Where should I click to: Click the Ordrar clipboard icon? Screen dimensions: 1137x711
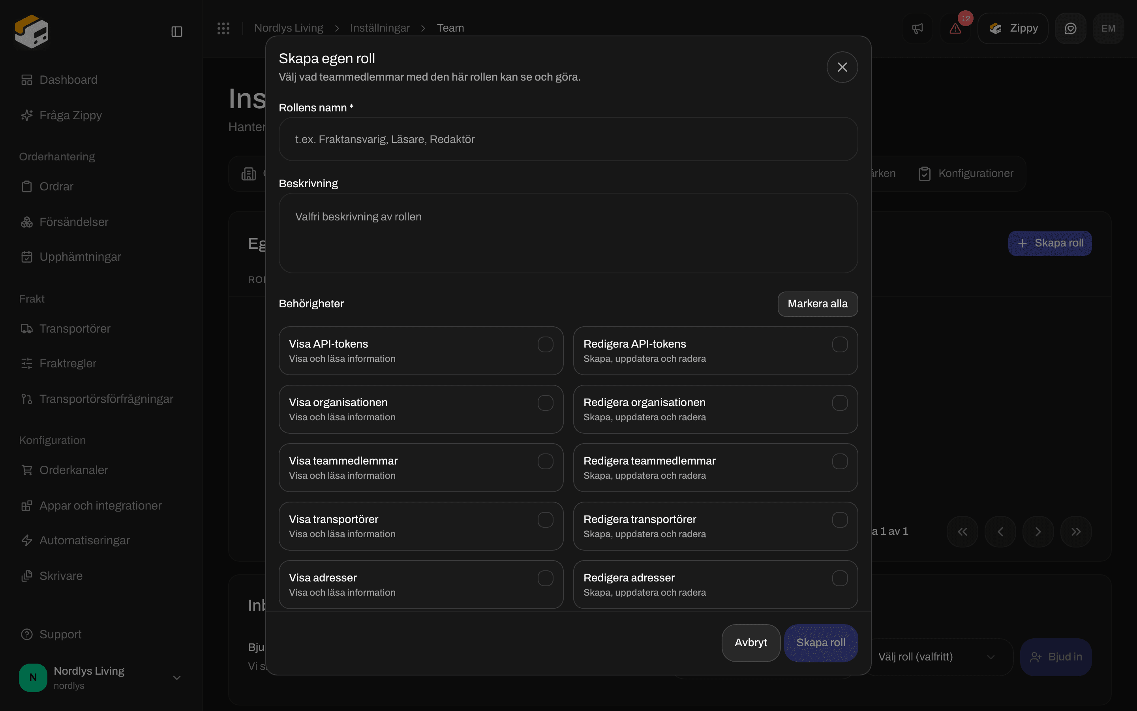point(27,187)
